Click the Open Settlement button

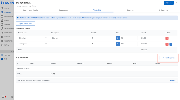click(x=26, y=23)
